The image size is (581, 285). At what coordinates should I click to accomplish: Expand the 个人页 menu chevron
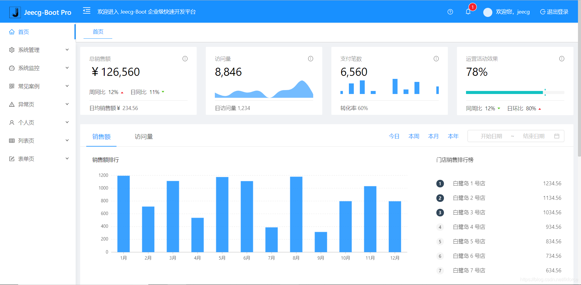[x=67, y=122]
